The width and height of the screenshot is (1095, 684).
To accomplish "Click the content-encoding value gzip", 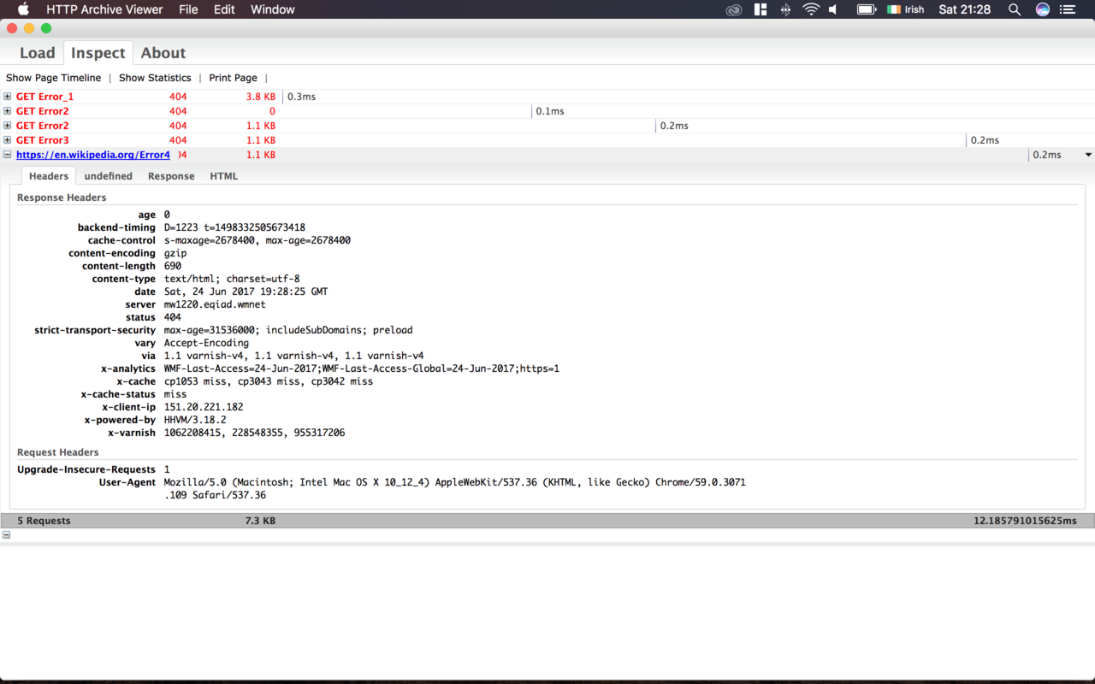I will tap(175, 253).
